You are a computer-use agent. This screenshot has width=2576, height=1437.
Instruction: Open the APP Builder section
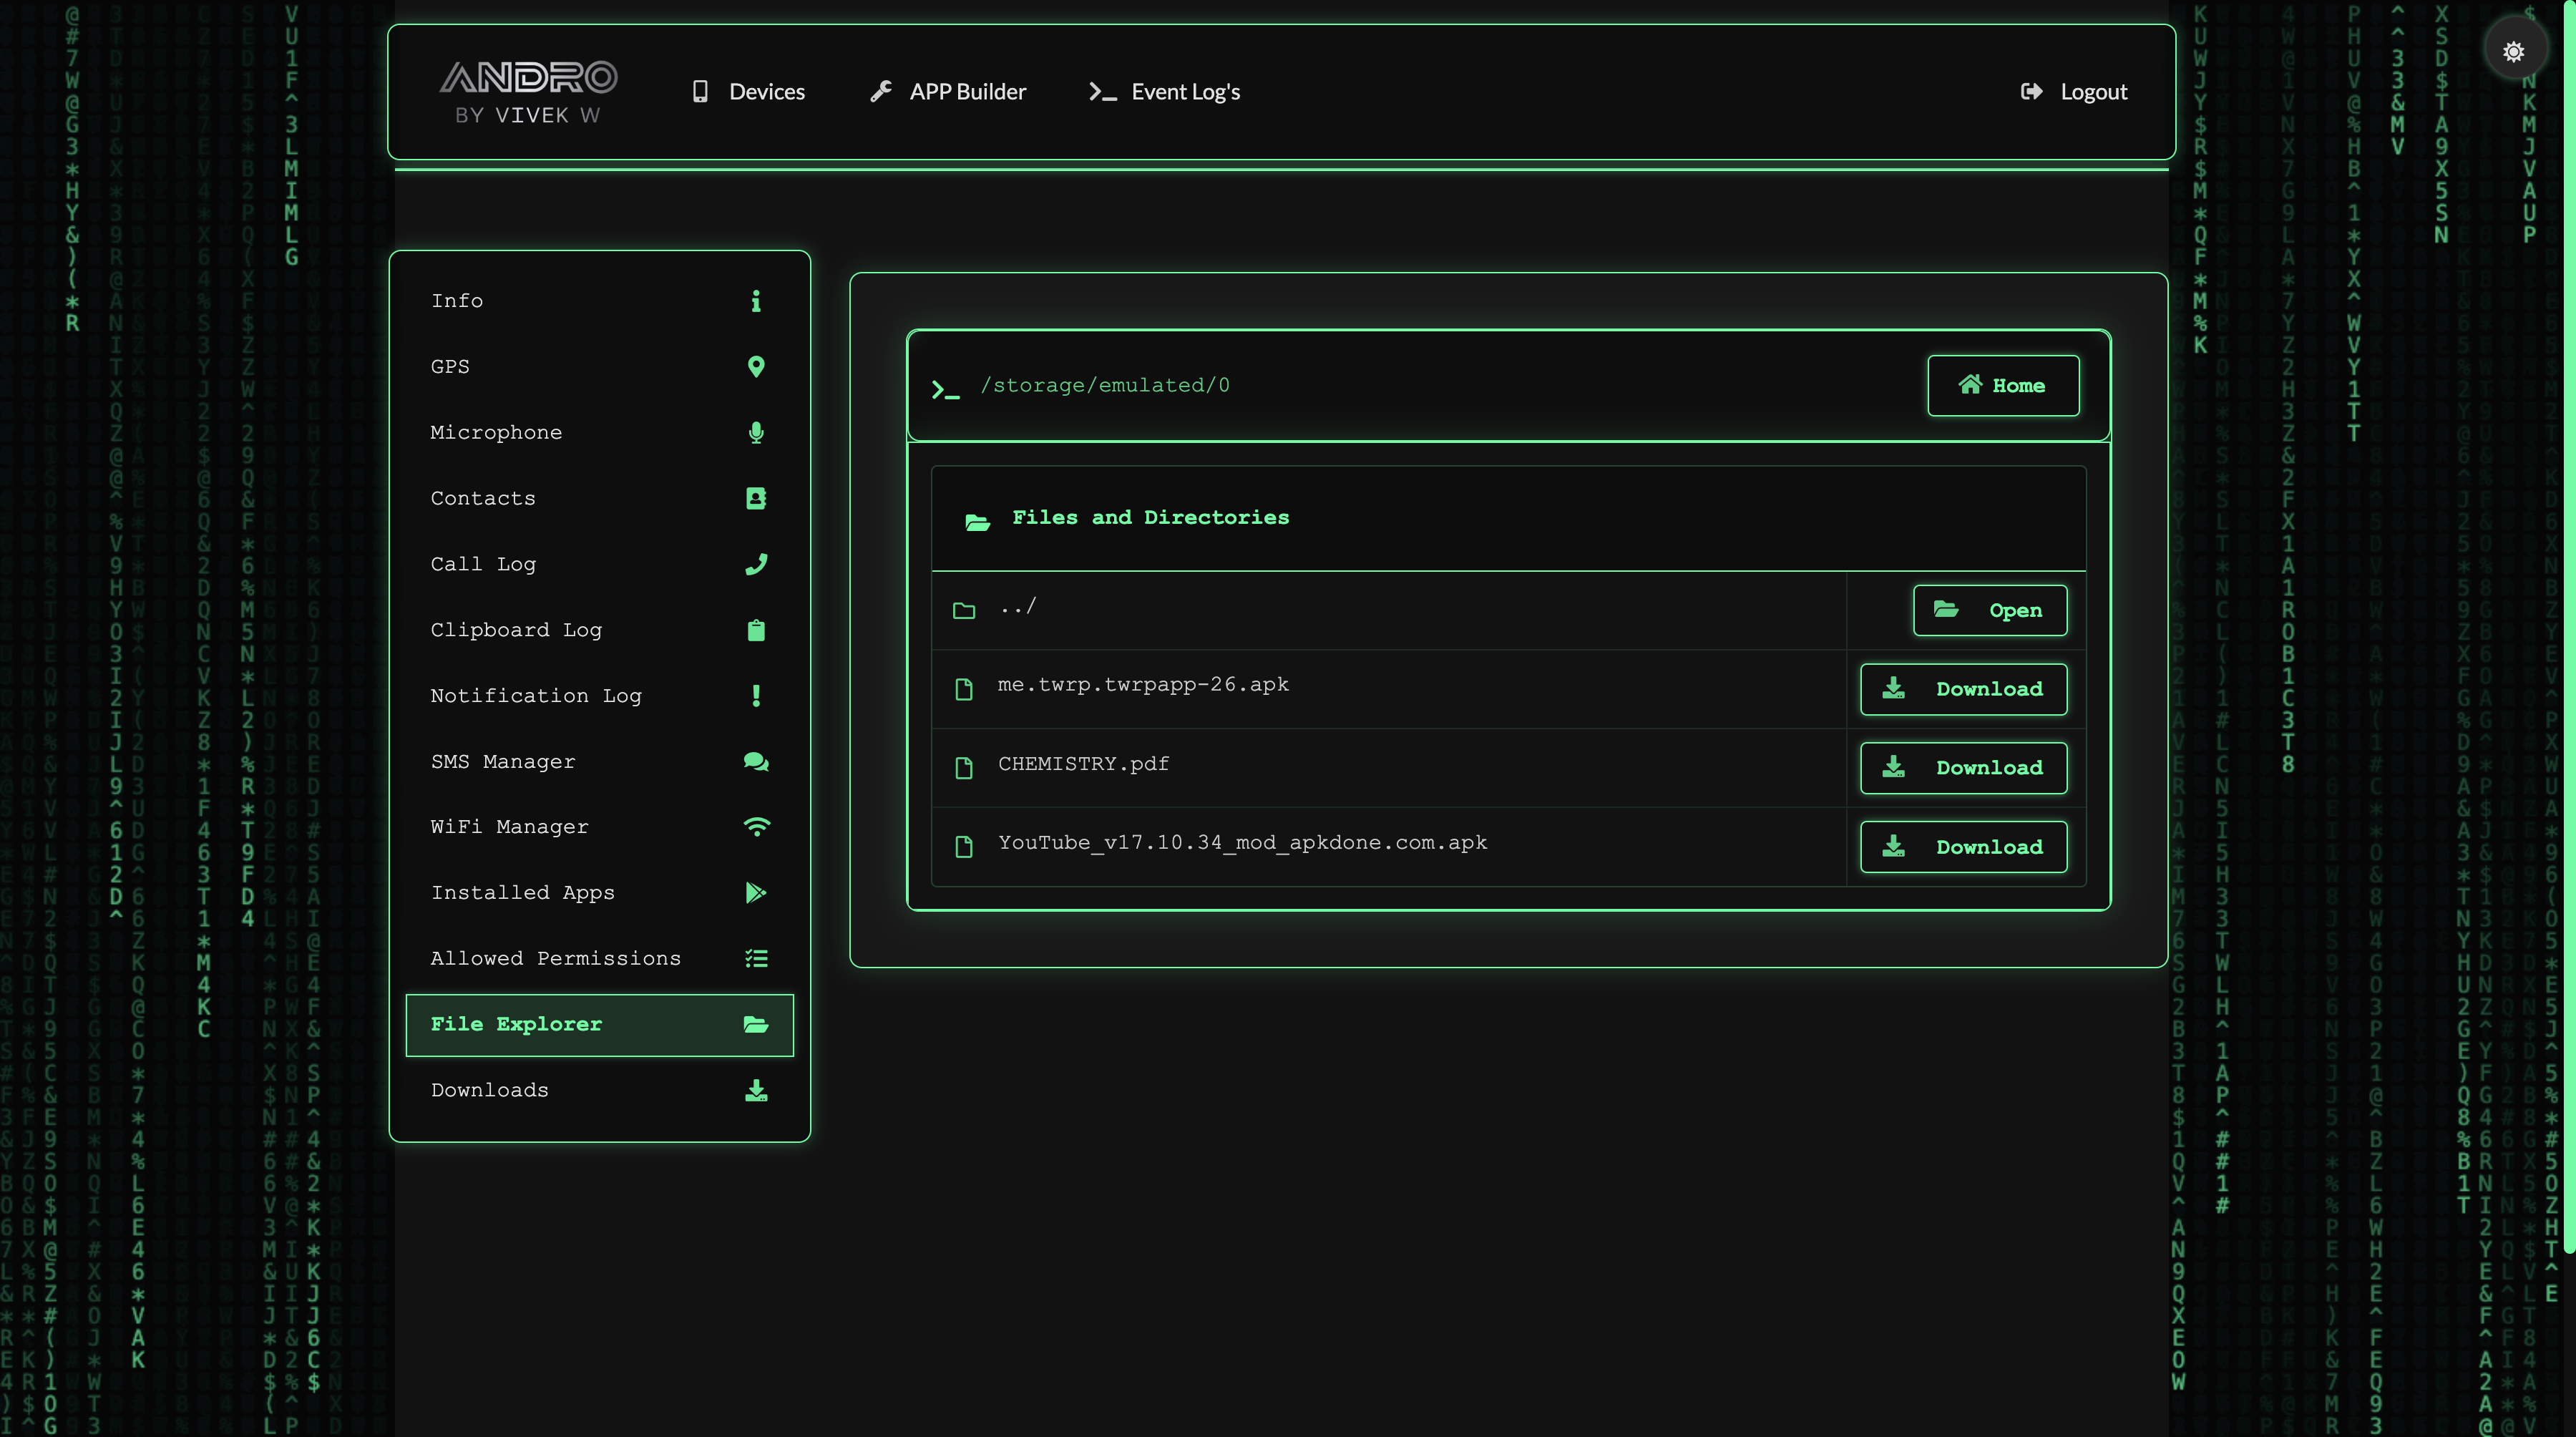coord(947,91)
